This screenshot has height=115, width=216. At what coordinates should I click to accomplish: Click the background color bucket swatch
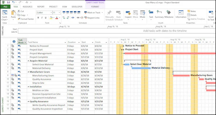click(51, 18)
